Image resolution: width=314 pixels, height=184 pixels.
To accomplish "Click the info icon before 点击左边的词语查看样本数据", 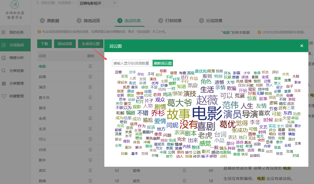I will coord(260,32).
